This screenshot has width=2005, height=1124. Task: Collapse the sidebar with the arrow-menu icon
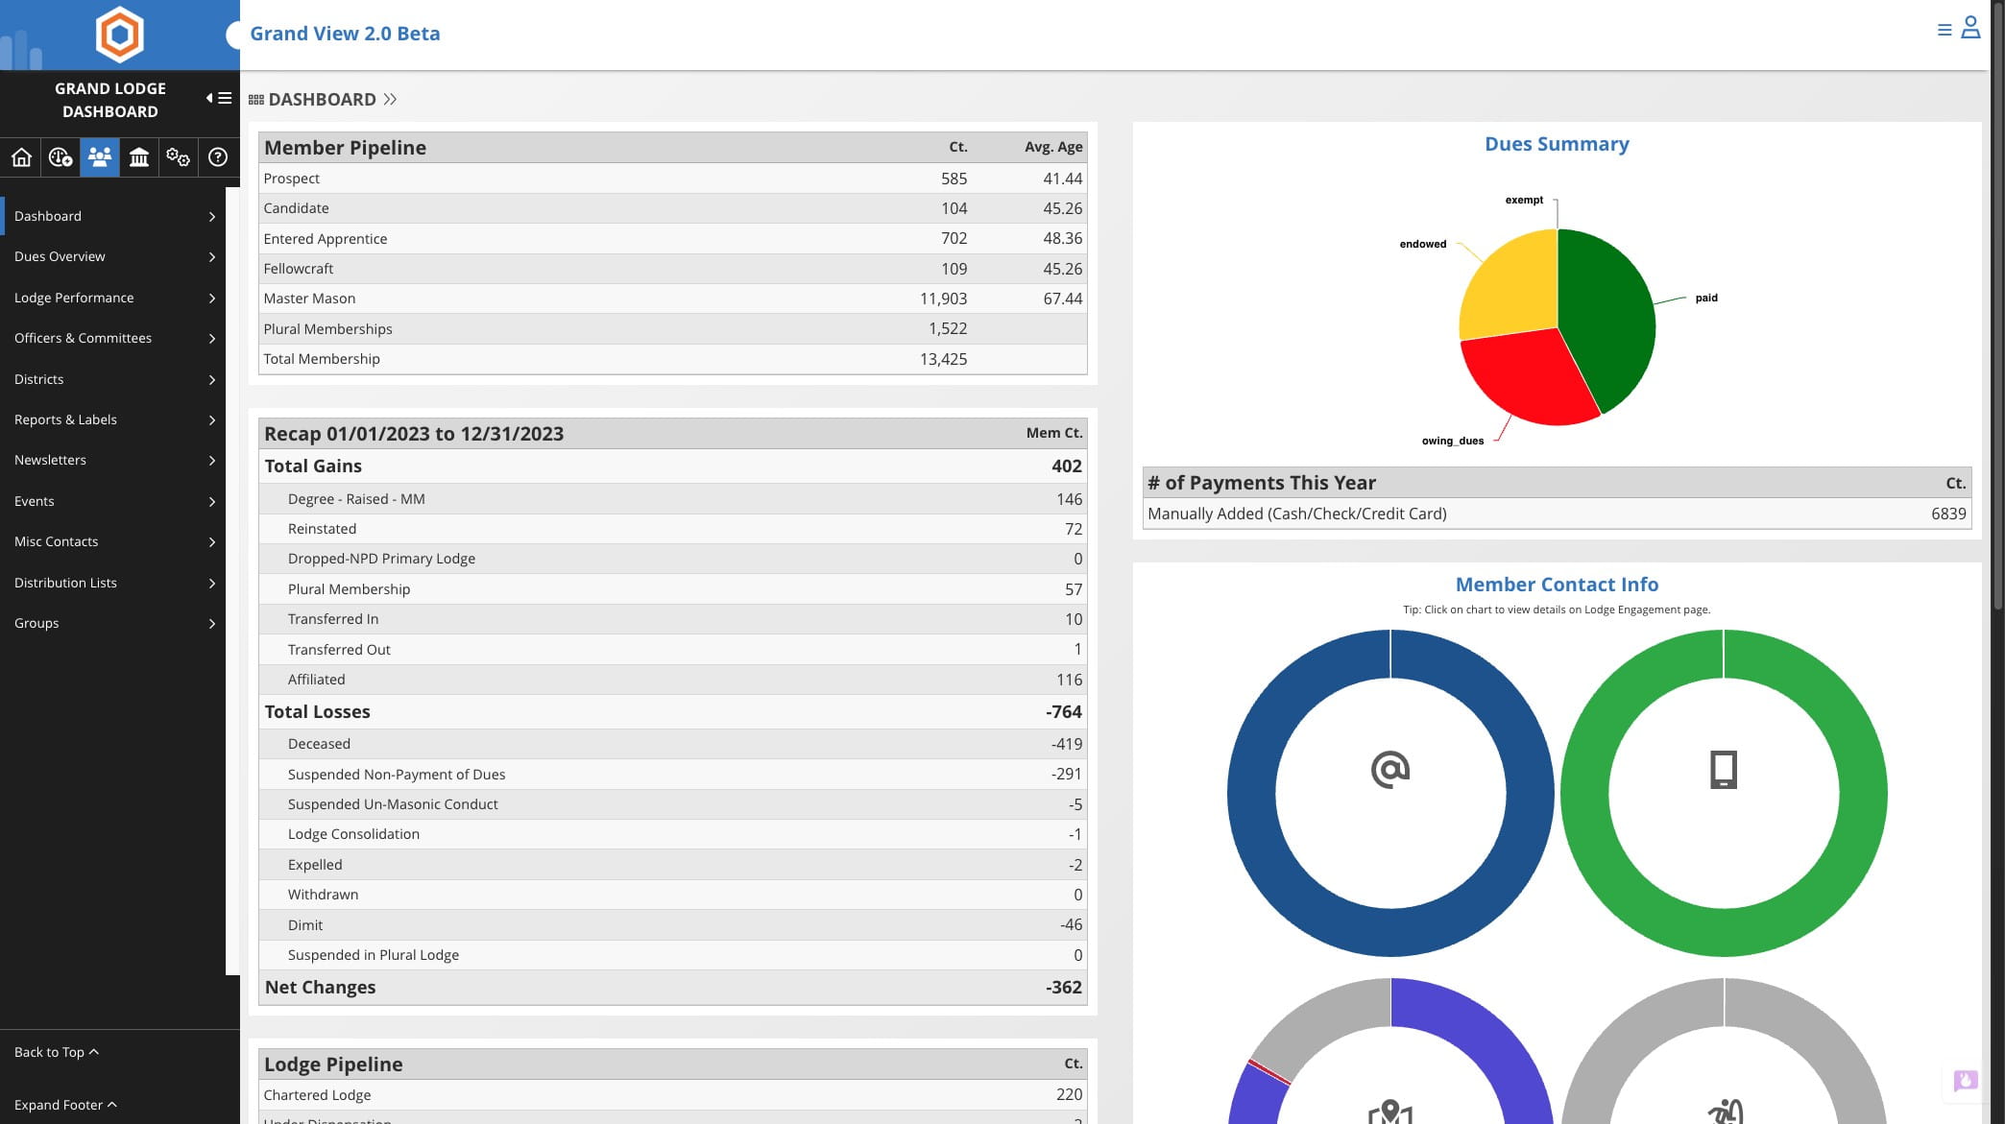pyautogui.click(x=219, y=98)
